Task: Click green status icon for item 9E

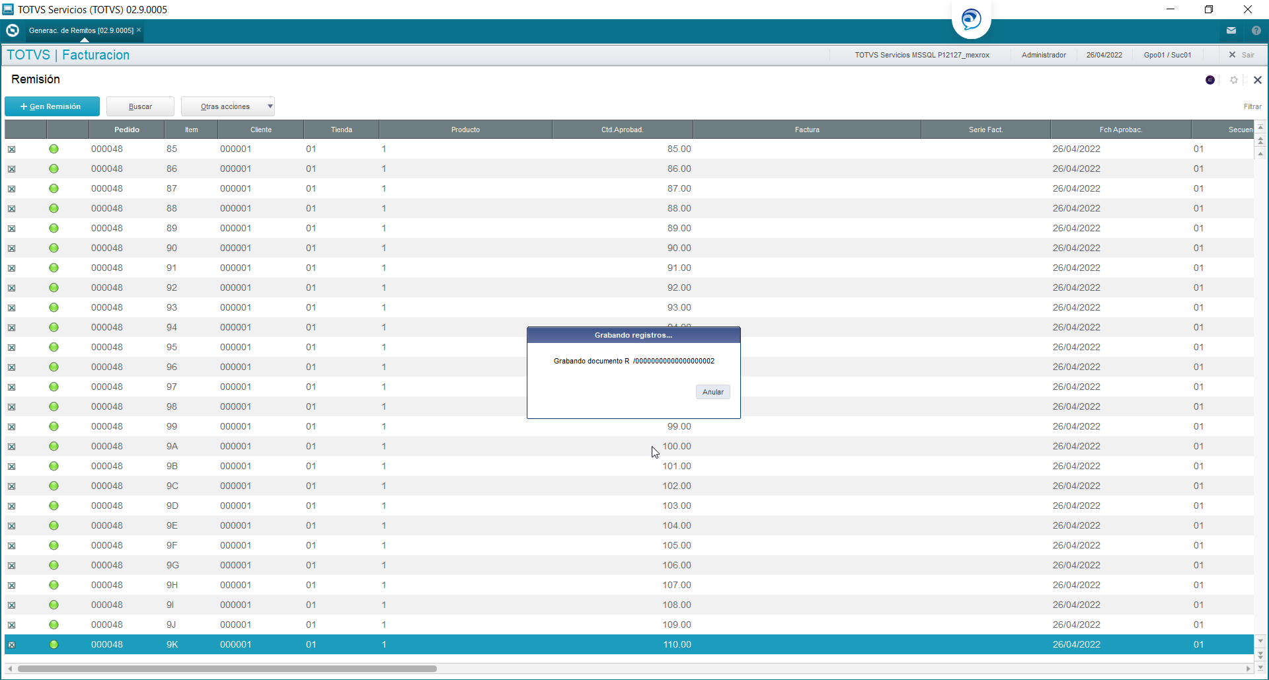Action: pyautogui.click(x=54, y=525)
